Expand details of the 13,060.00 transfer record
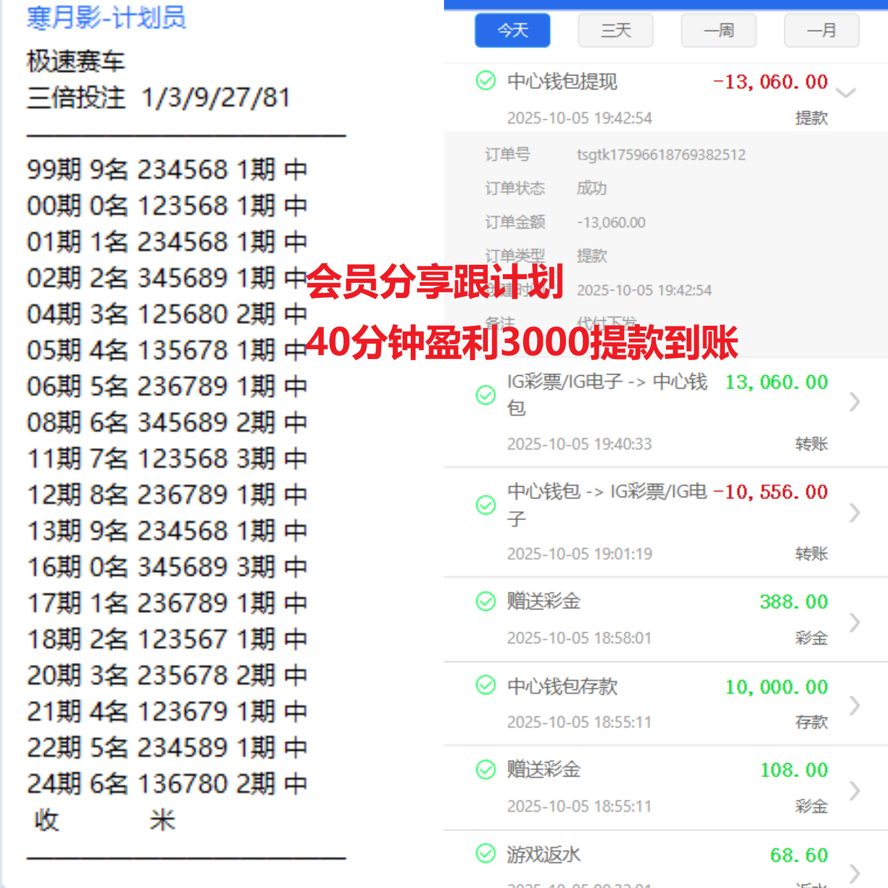 [x=855, y=401]
